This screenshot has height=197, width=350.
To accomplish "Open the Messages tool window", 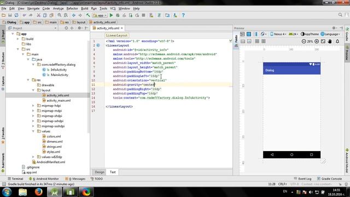I will click(75, 179).
